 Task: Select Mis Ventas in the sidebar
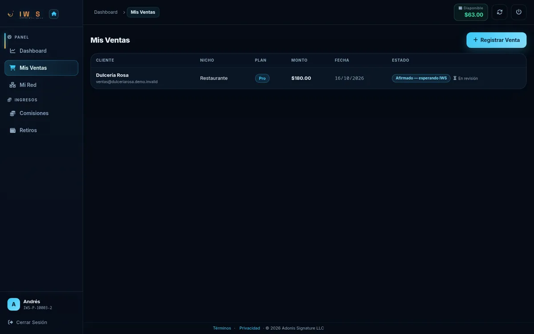[41, 68]
